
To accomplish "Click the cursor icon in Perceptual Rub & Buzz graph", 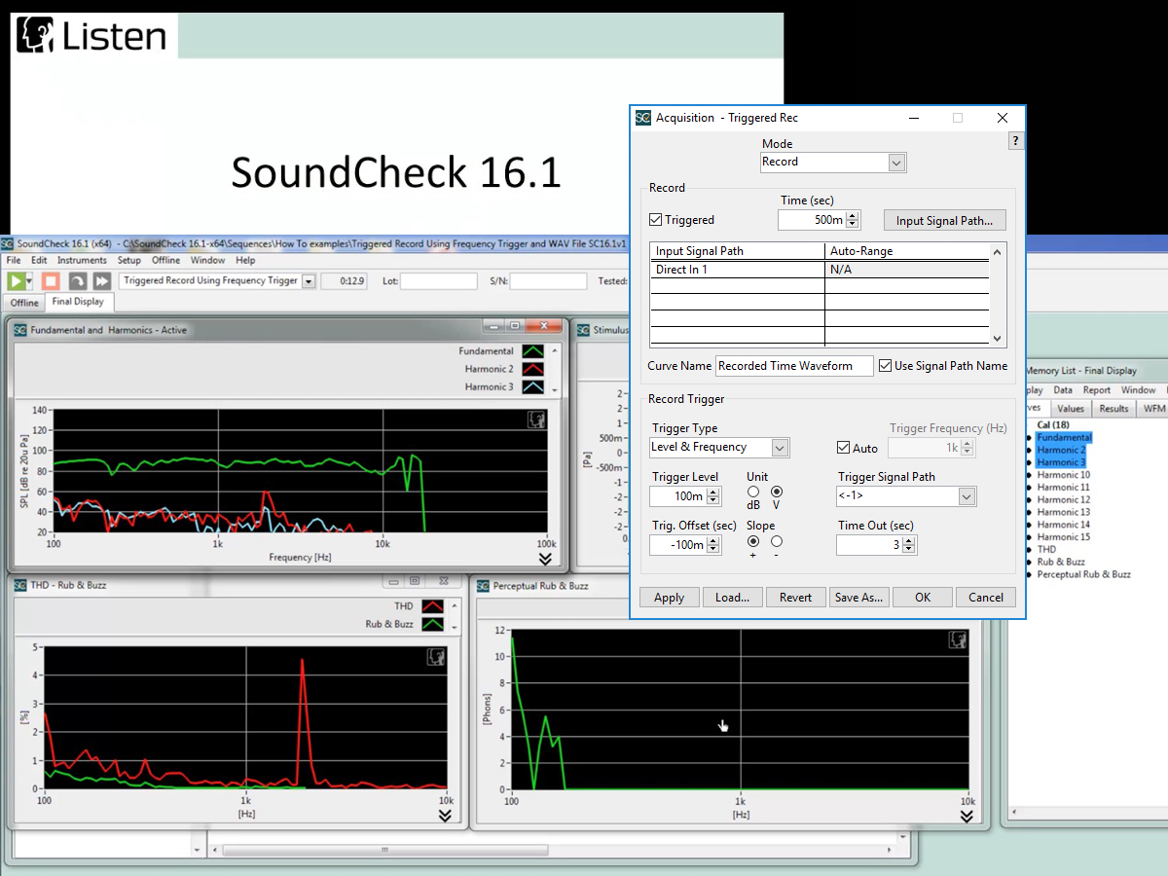I will [x=957, y=639].
